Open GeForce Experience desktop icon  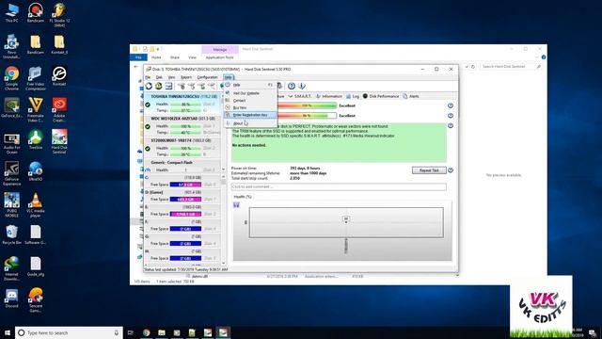tap(12, 173)
